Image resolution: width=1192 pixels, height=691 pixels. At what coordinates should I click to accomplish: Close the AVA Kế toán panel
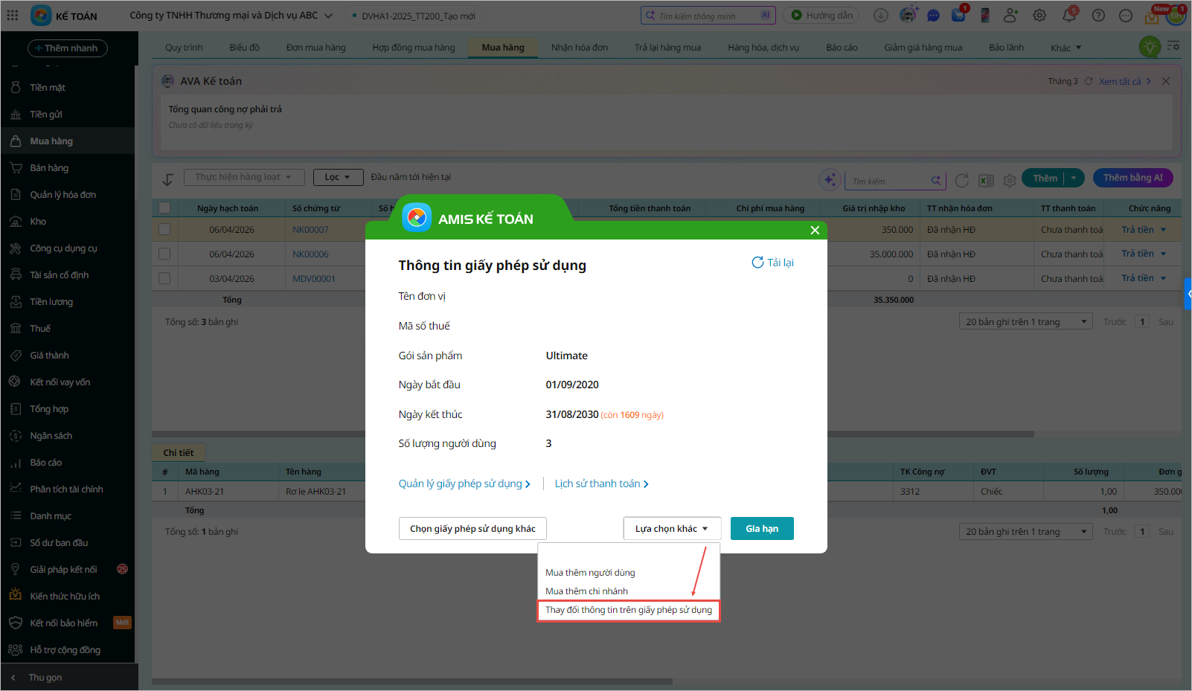click(x=1166, y=81)
